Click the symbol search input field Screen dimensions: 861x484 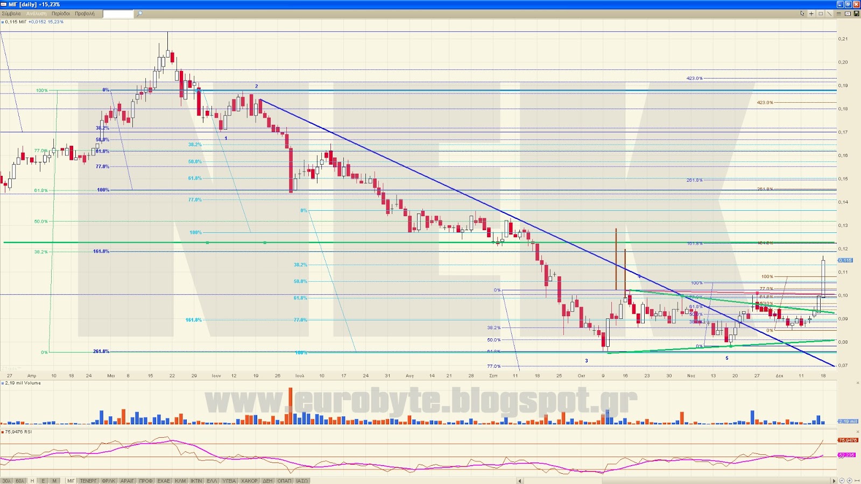(118, 13)
